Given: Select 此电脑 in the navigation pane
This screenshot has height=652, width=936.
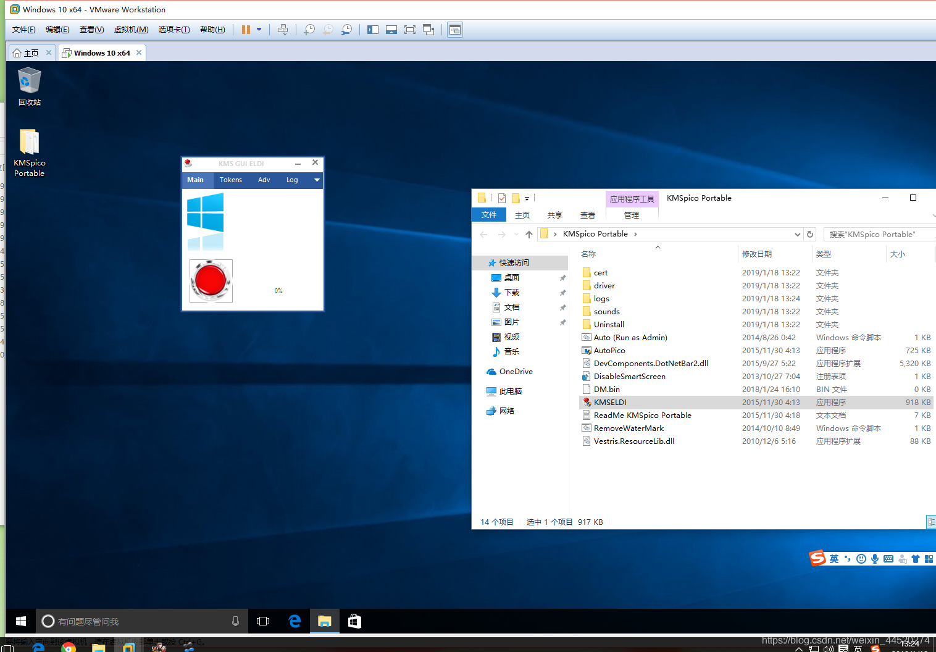Looking at the screenshot, I should click(504, 391).
